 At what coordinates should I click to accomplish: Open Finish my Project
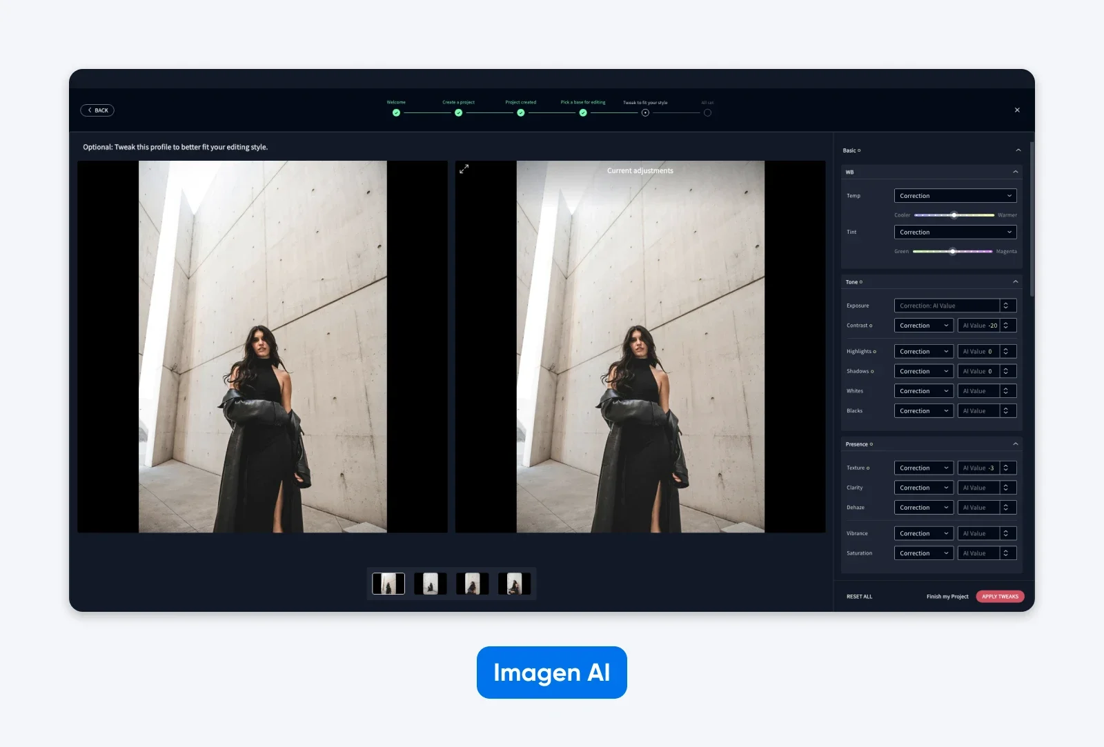pos(947,597)
